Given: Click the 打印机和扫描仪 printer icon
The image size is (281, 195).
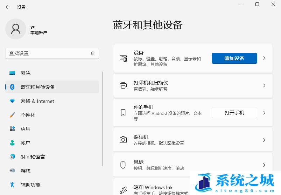Looking at the screenshot, I should coord(123,85).
